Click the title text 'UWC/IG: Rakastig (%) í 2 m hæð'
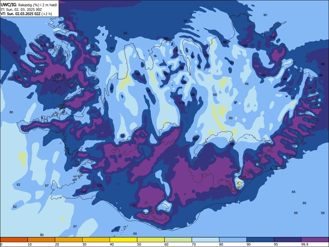Image resolution: width=329 pixels, height=247 pixels. (x=29, y=5)
